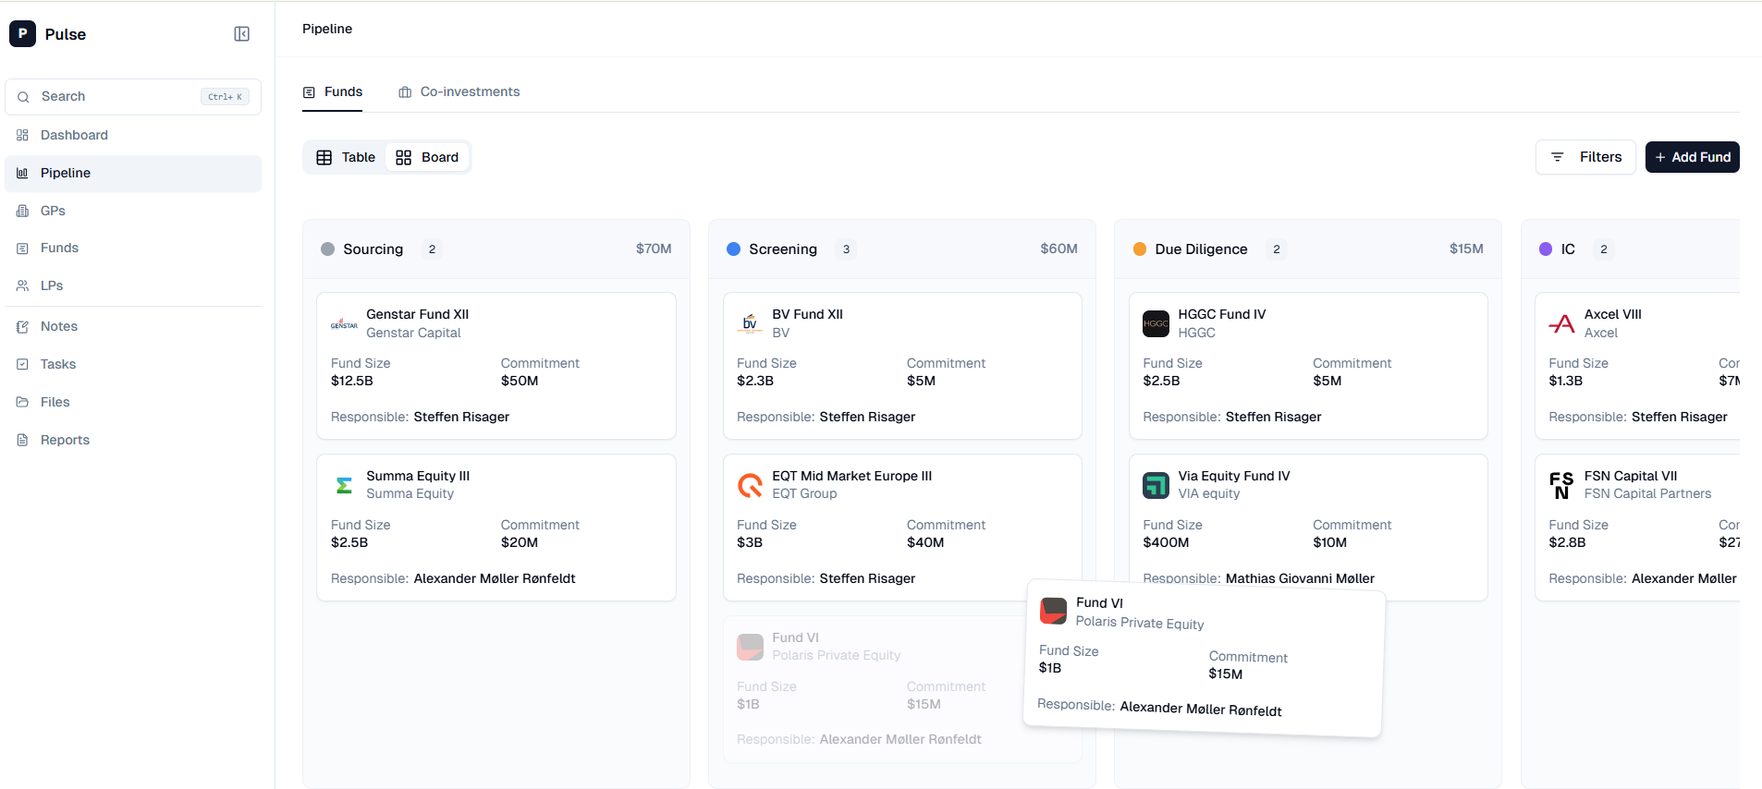The width and height of the screenshot is (1762, 789).
Task: Go to Dashboard in sidebar
Action: click(133, 135)
